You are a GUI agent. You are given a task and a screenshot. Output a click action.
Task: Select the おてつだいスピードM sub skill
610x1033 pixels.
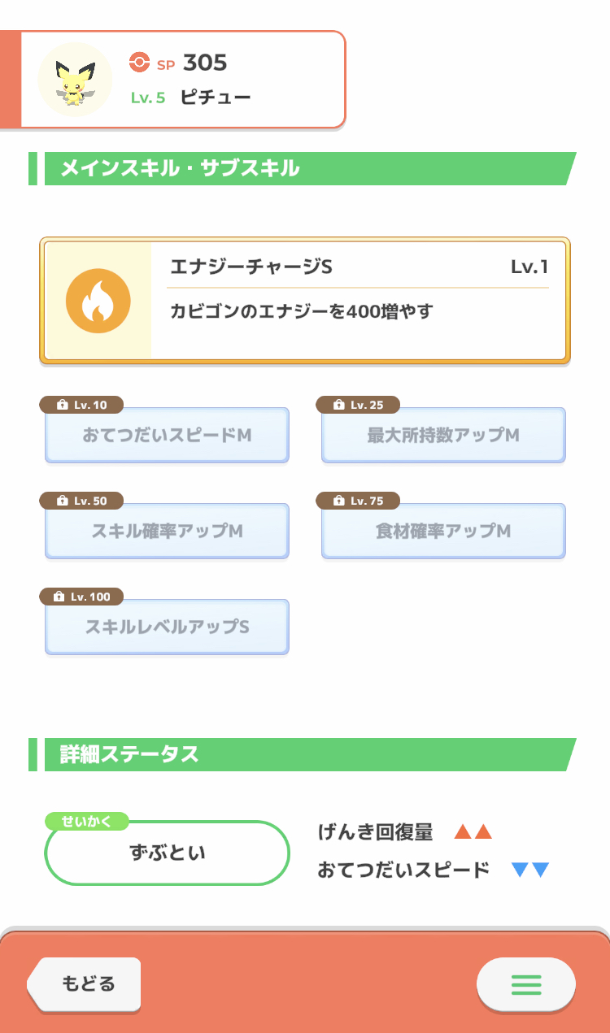click(x=167, y=436)
